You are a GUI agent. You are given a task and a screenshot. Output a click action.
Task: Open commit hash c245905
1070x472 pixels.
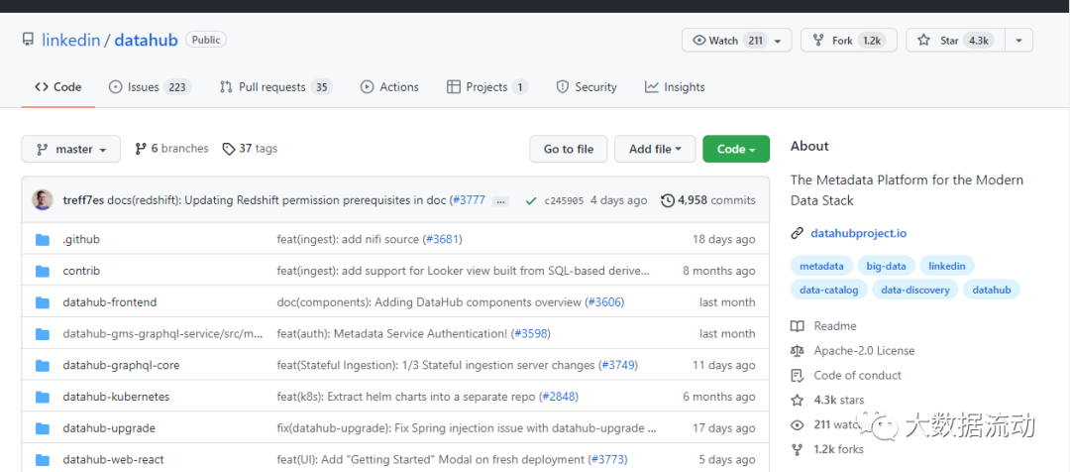point(564,201)
